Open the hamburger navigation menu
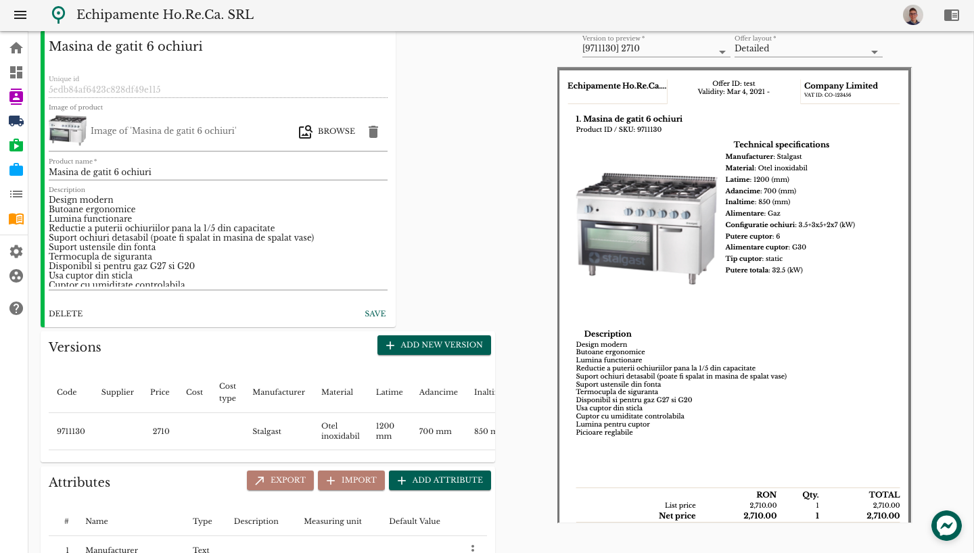This screenshot has width=974, height=553. point(20,15)
